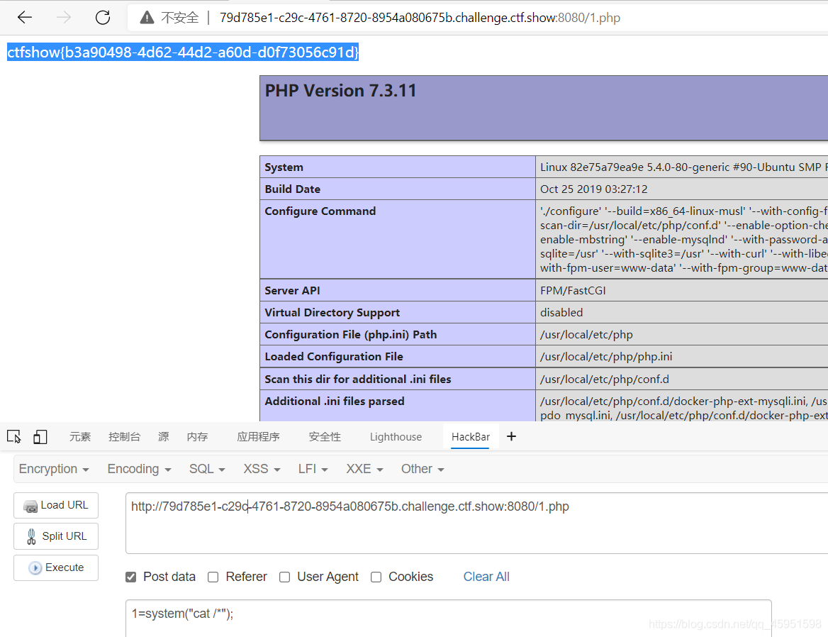Open the LFI dropdown

[313, 469]
